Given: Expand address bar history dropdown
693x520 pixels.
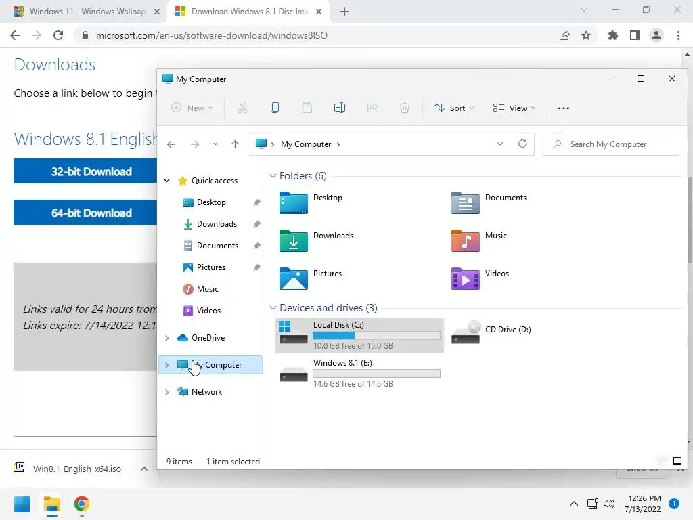Looking at the screenshot, I should 500,144.
